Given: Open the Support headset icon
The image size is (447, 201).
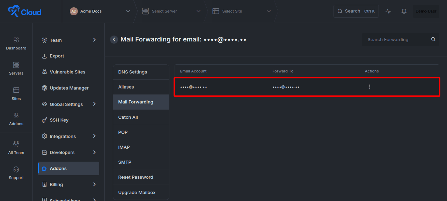Looking at the screenshot, I should pos(16,169).
